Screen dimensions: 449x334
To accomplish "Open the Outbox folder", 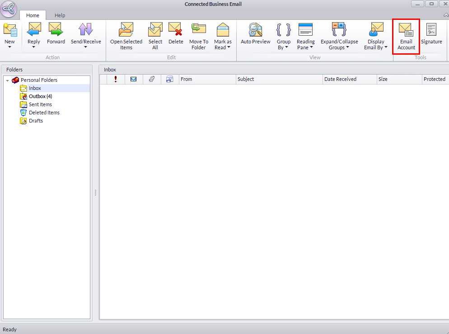I will [x=40, y=96].
